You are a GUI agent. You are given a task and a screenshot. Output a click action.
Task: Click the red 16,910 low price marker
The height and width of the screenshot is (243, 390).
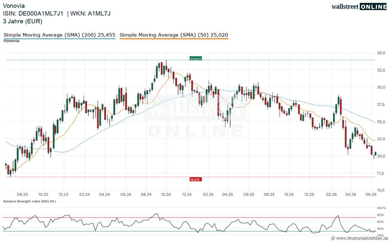194,179
